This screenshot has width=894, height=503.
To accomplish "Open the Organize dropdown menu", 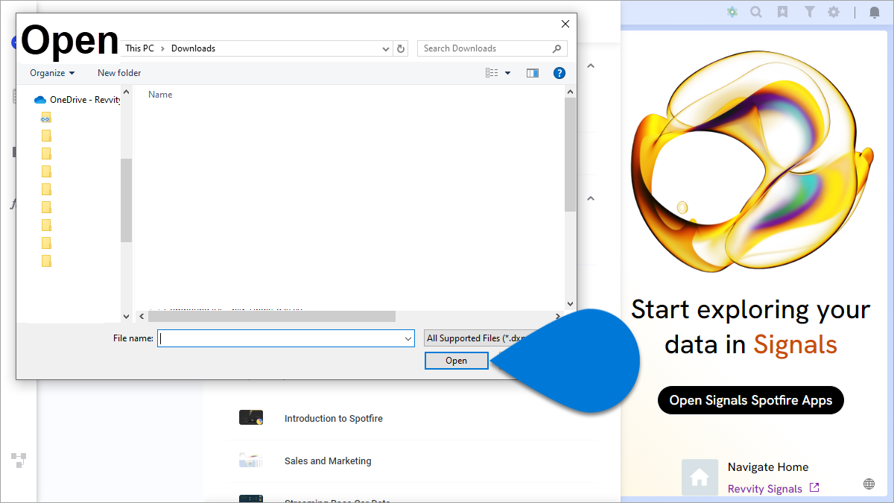I will [52, 73].
